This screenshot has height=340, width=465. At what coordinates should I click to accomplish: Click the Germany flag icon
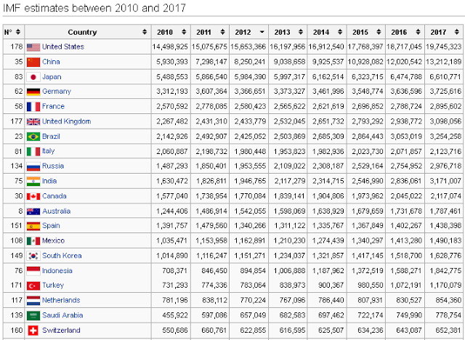(x=33, y=92)
